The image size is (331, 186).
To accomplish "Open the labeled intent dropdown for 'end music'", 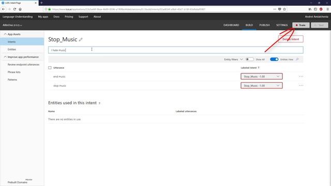I will point(262,76).
